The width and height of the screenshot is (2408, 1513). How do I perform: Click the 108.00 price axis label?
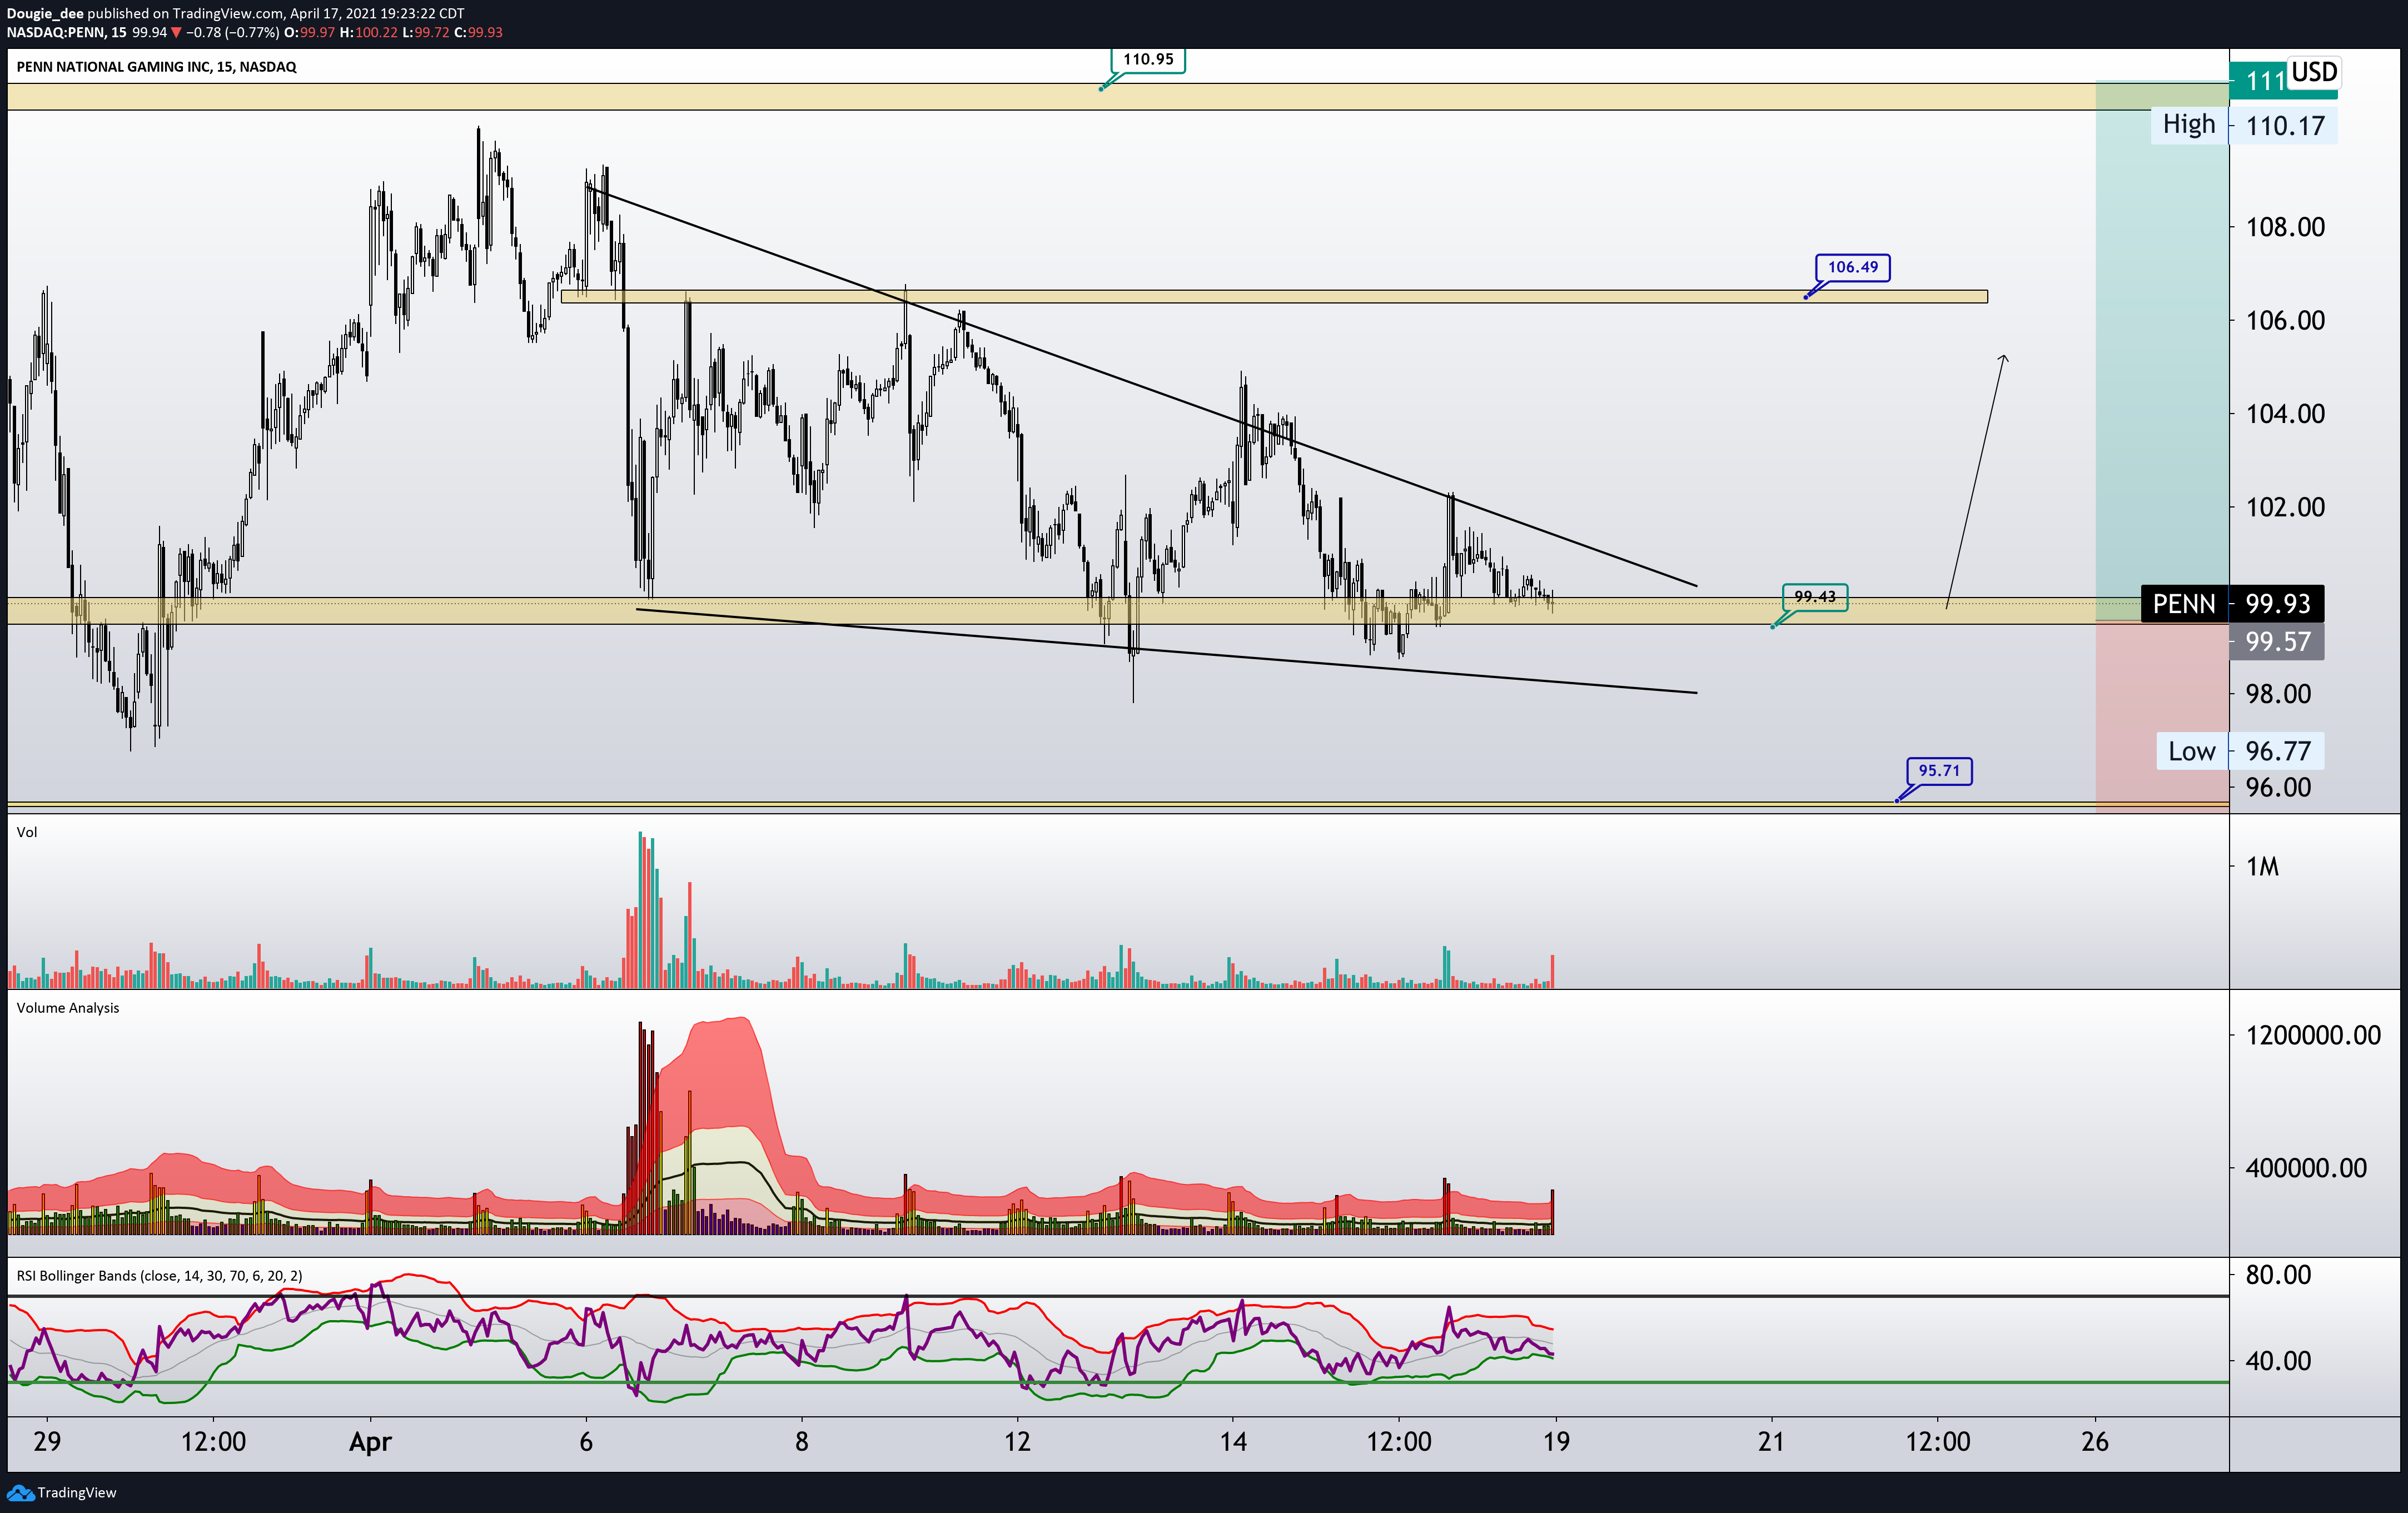[x=2285, y=227]
